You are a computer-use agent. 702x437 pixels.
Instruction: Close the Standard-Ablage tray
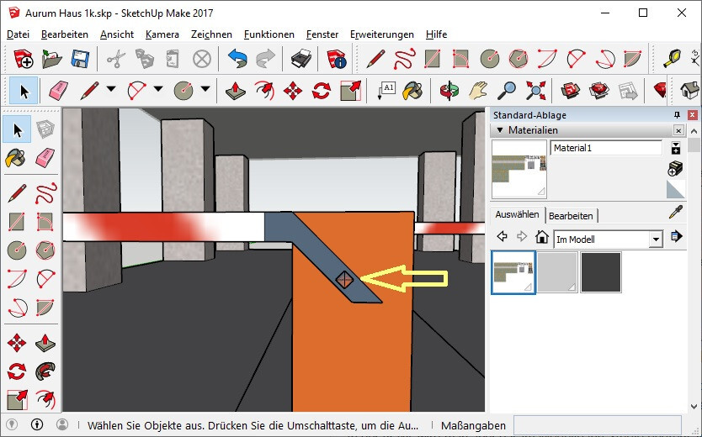click(x=692, y=115)
